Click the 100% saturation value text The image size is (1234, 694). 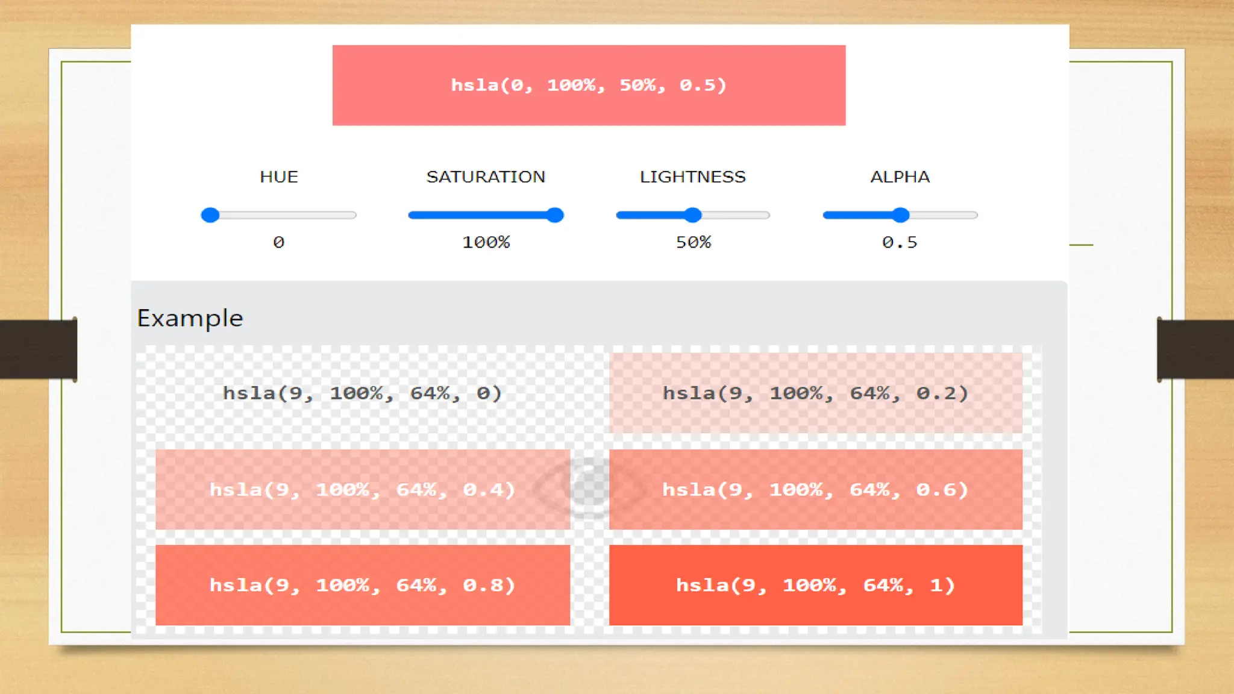click(x=486, y=242)
